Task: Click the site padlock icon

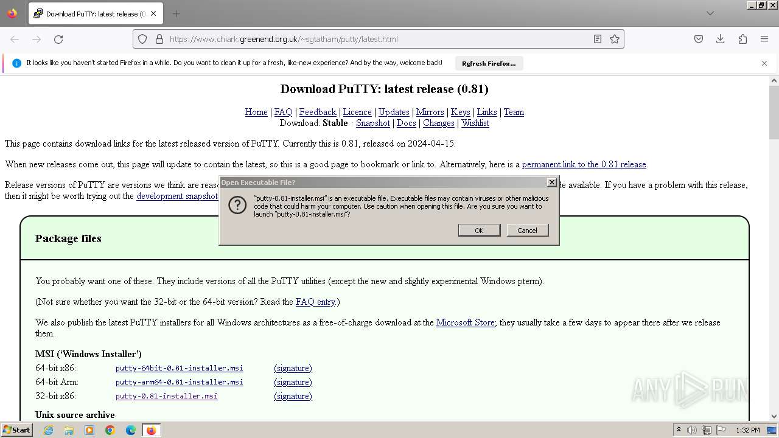Action: 159,39
